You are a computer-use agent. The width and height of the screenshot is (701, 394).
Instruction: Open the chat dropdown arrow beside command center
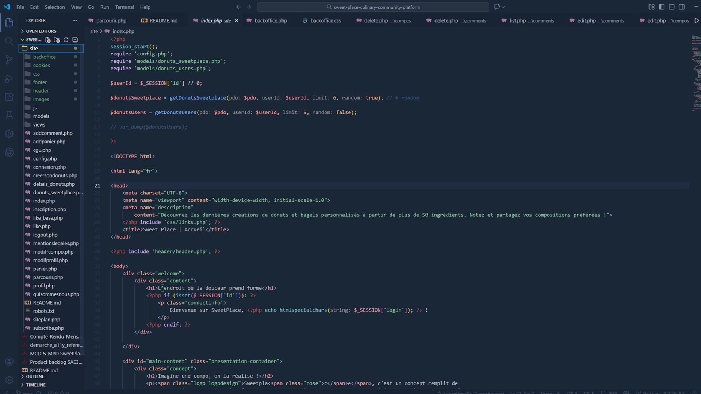click(x=503, y=7)
